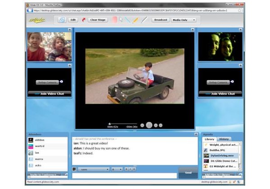The height and width of the screenshot is (189, 270).
Task: Click the Clear Stage button
Action: [98, 20]
